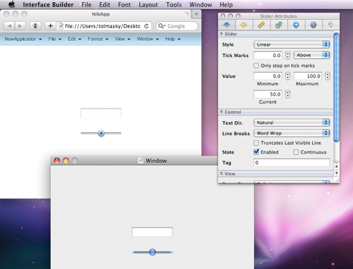Click the Tick Marks count stepper
This screenshot has width=353, height=269.
(287, 55)
